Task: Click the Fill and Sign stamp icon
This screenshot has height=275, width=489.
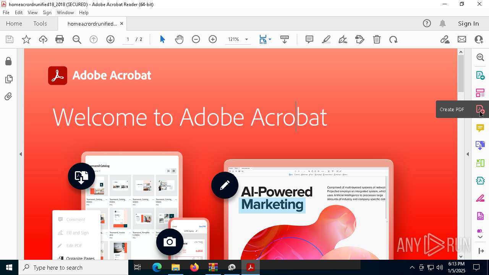Action: pos(360,39)
